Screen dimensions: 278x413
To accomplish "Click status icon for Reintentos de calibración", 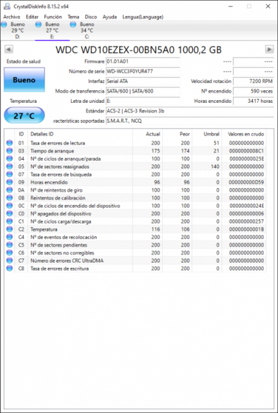I will 9,198.
